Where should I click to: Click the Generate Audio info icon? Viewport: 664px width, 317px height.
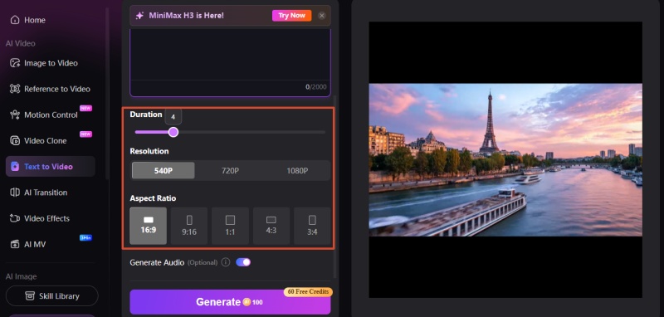coord(226,262)
